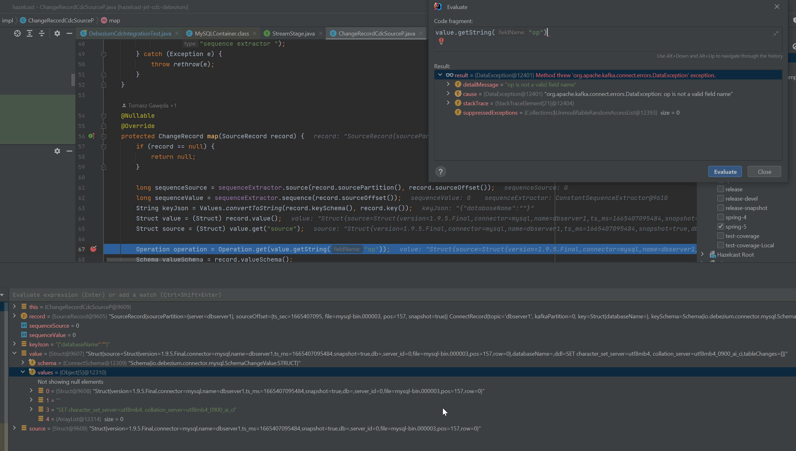796x451 pixels.
Task: Switch to the StreamStage.java tab
Action: (293, 33)
